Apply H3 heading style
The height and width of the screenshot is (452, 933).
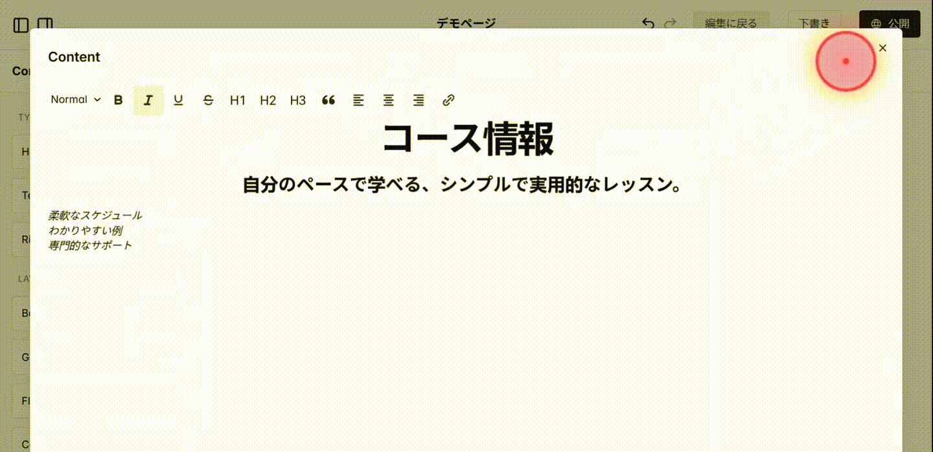297,100
